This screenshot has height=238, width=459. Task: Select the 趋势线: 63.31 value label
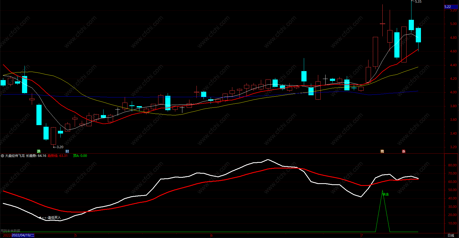pos(58,156)
